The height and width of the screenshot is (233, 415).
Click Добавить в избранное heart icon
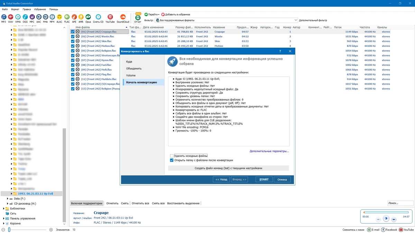[x=163, y=14]
